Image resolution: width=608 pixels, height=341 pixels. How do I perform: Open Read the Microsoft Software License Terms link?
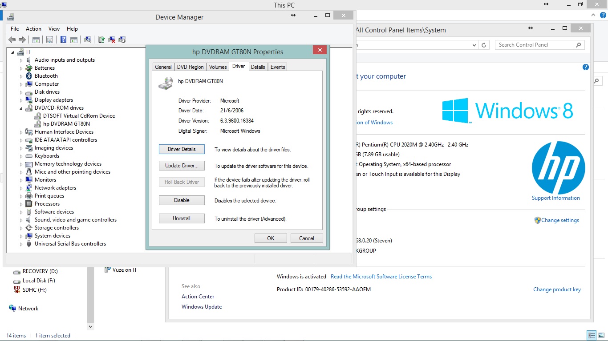[381, 277]
